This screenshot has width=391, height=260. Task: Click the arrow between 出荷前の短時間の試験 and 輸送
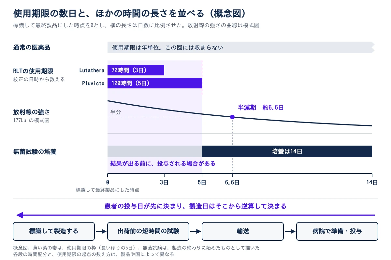point(195,231)
